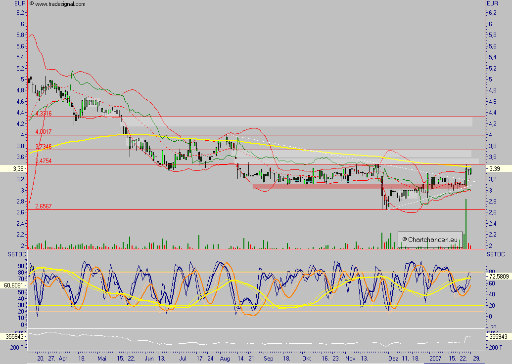The image size is (512, 364).
Task: Click the Jun month label on date axis
Action: point(149,359)
